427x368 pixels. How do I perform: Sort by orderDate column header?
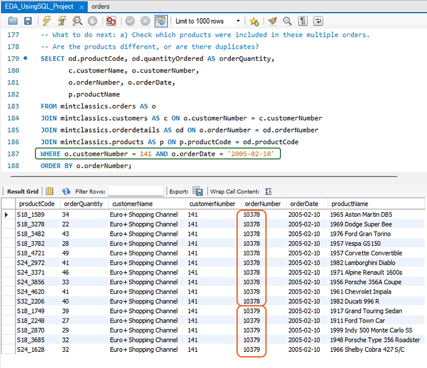[x=306, y=204]
